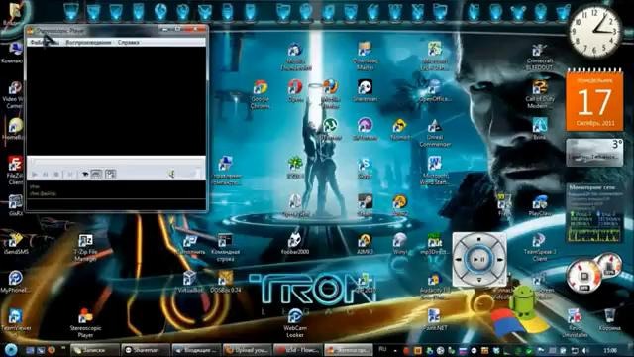Click the taskbar clock showing 15:06
The image size is (634, 357).
tap(610, 350)
